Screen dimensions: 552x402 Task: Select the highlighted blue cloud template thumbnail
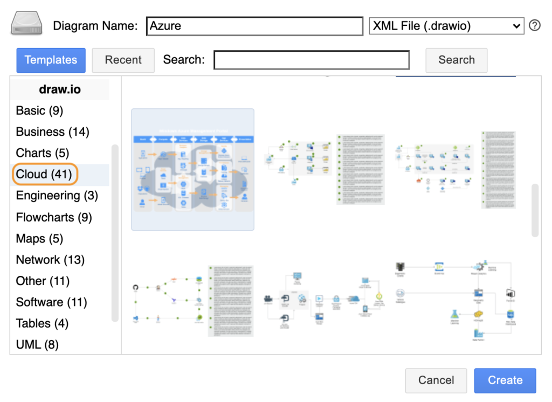pos(192,169)
